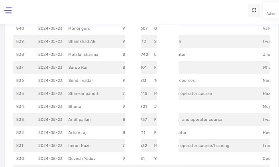Select the Devesh Yadav entry
Screen dimensions: 279x167
click(x=82, y=159)
